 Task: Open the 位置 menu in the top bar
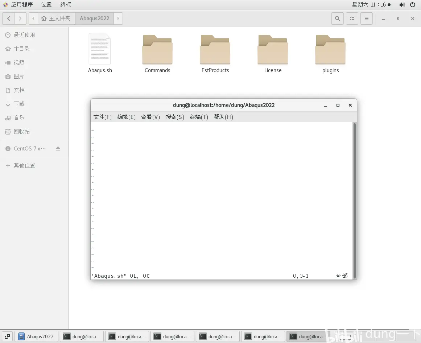tap(46, 5)
